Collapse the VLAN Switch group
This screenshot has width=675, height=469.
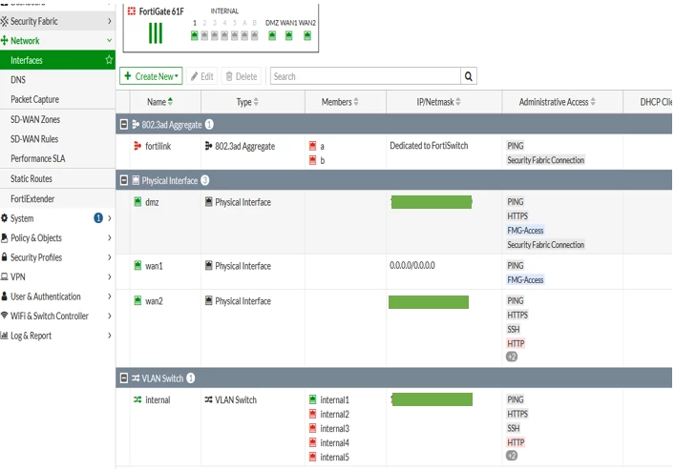[124, 377]
